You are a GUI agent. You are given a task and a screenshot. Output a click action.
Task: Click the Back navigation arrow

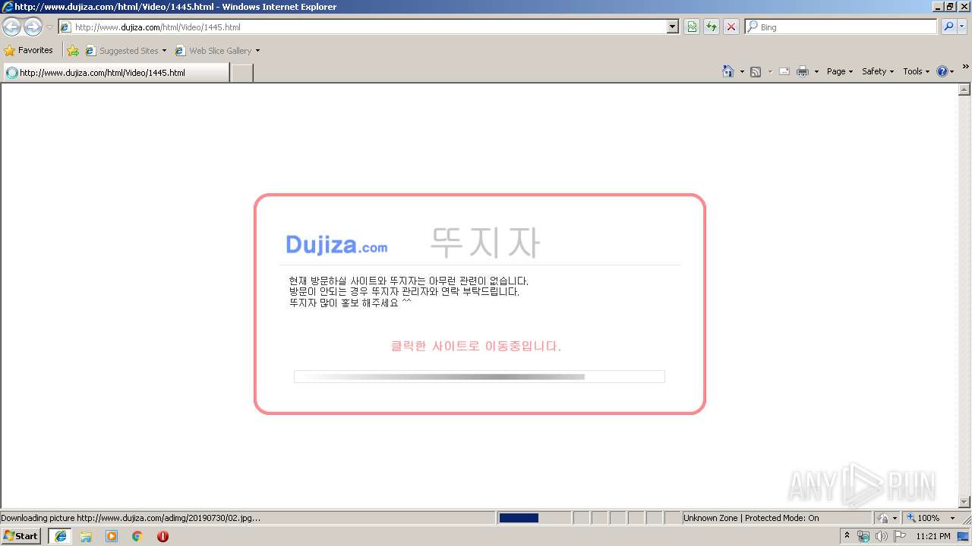11,27
